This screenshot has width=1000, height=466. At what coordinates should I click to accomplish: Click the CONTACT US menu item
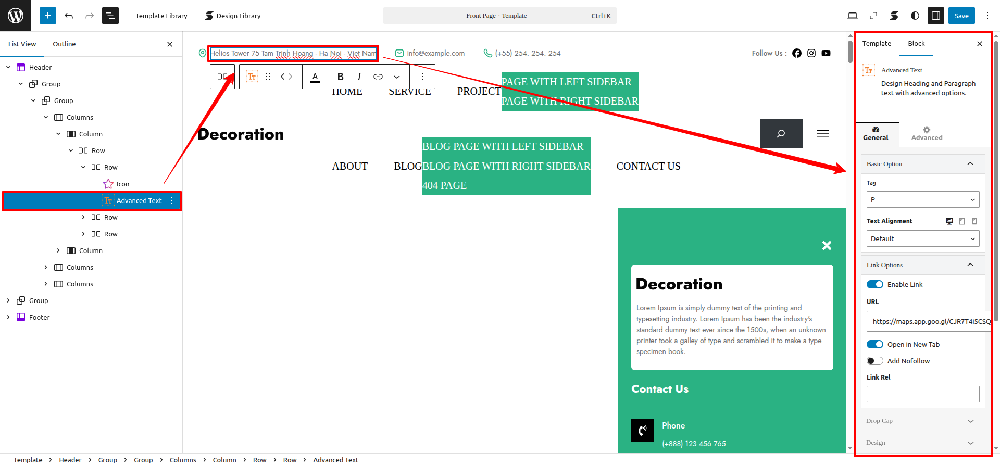648,166
